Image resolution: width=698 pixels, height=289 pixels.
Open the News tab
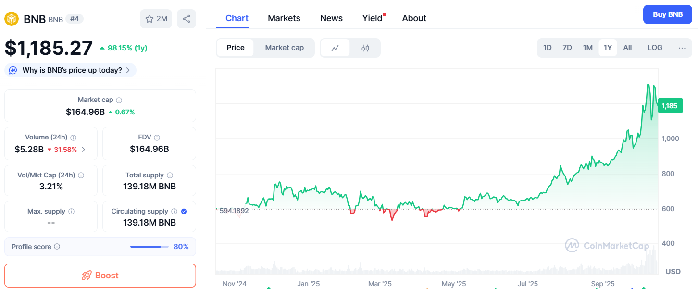[331, 18]
